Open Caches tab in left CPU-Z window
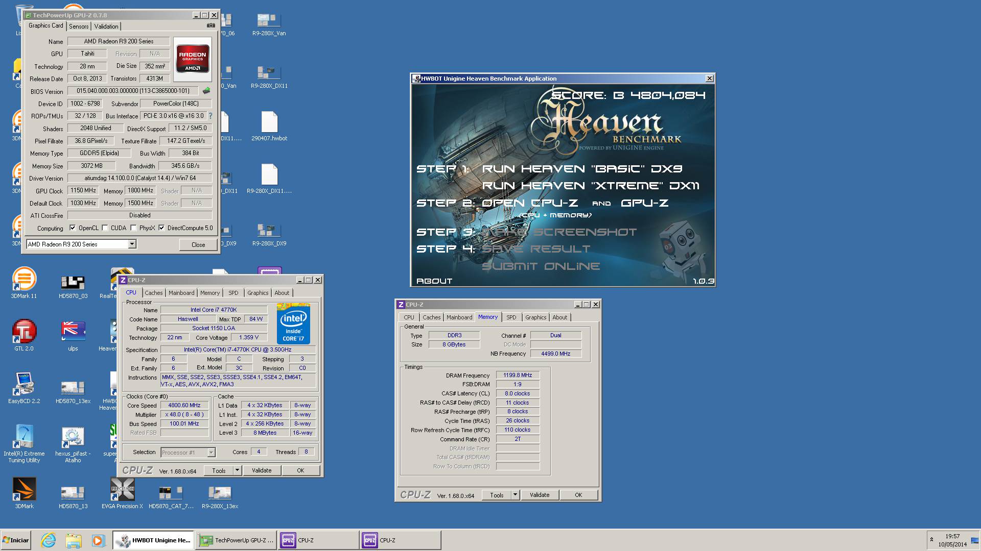Screen dimensions: 981x551 point(153,293)
